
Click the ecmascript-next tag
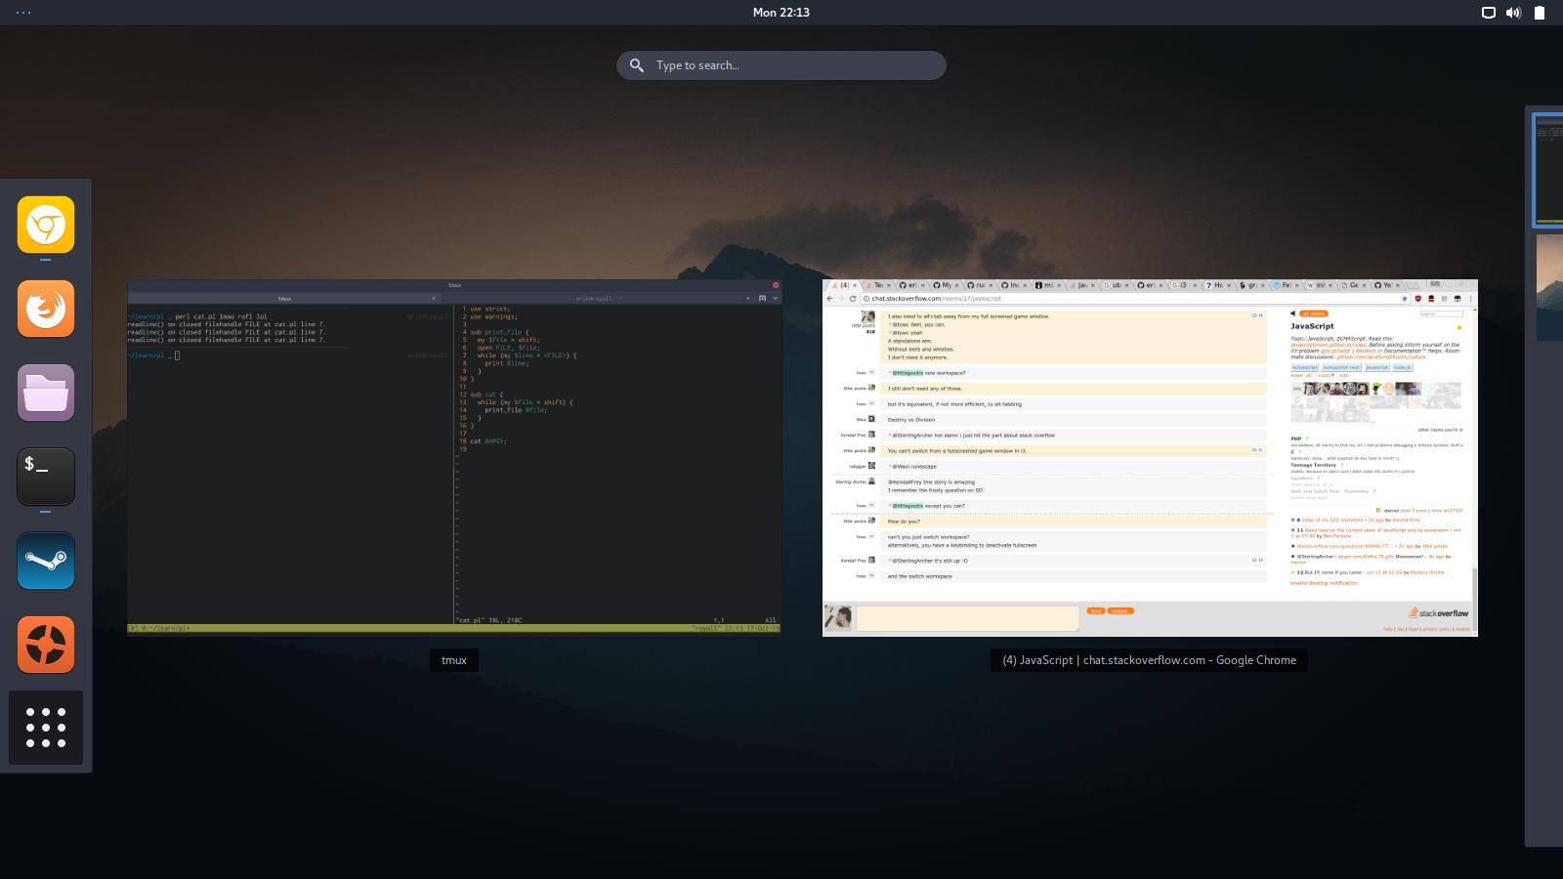tap(1341, 367)
